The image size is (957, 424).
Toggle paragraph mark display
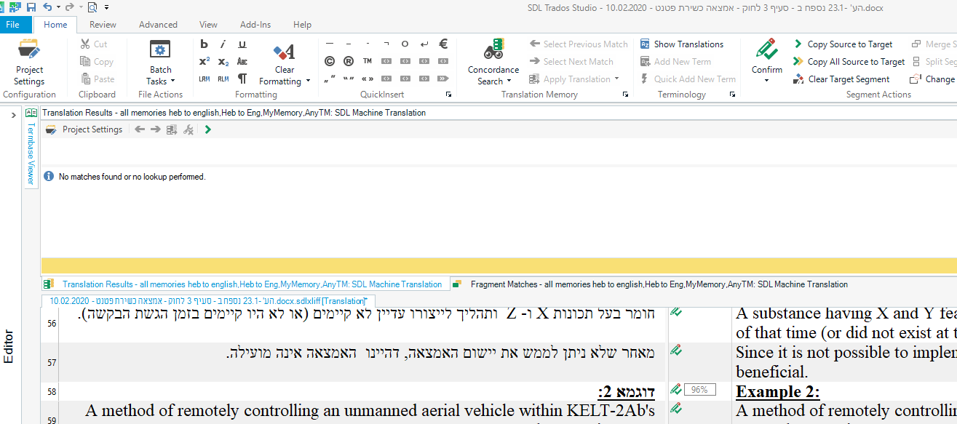click(x=243, y=77)
